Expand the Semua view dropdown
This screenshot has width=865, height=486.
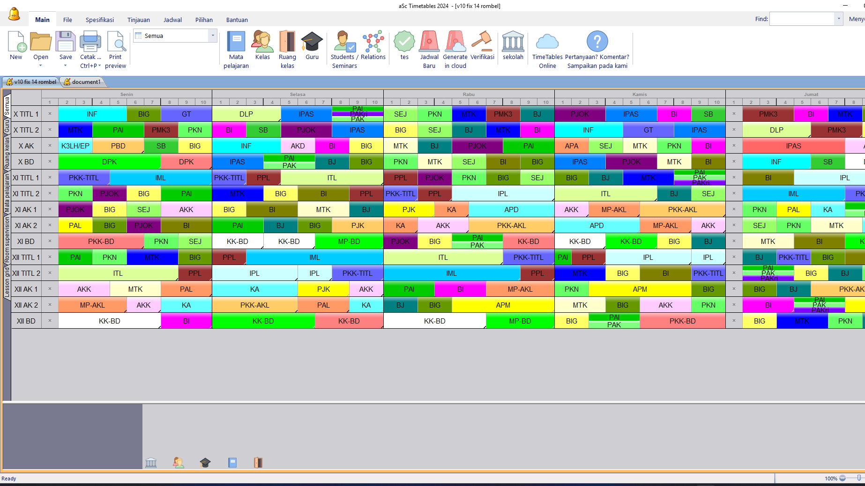[x=213, y=36]
